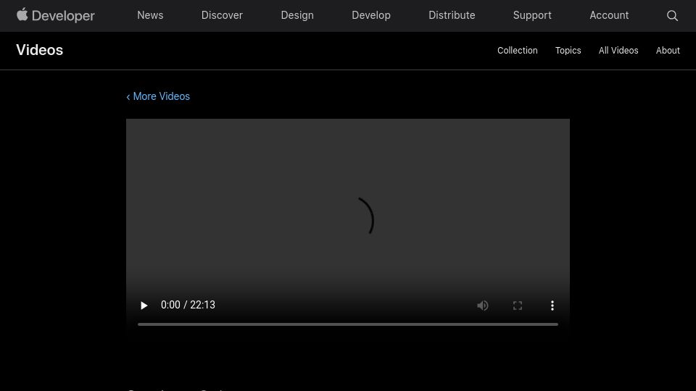Open the About videos link
This screenshot has width=696, height=391.
[668, 51]
